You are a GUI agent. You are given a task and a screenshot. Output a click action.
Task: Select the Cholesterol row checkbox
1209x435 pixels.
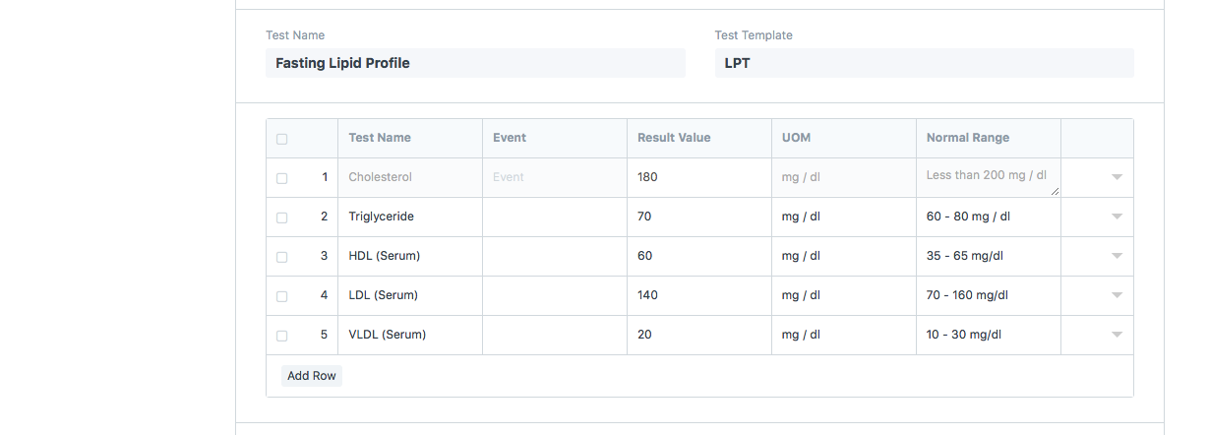(282, 178)
